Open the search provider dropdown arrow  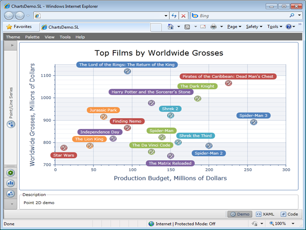(x=299, y=15)
